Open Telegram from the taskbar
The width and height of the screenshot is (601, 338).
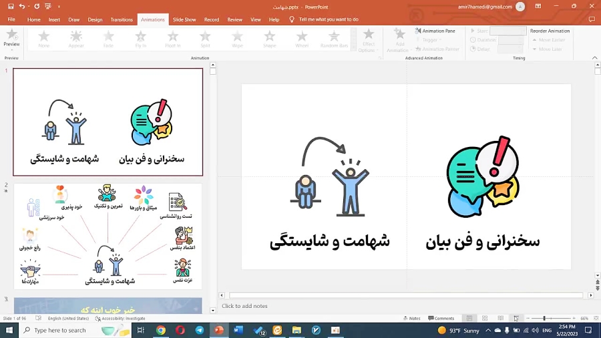(x=200, y=330)
